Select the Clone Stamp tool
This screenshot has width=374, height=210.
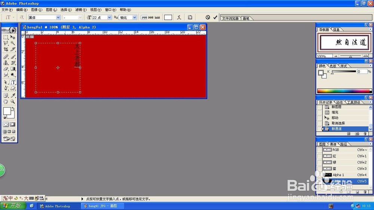[6, 63]
